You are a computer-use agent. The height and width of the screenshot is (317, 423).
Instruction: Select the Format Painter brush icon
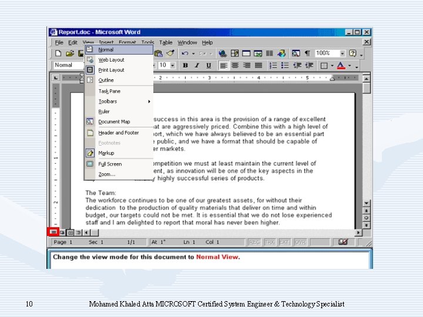pyautogui.click(x=170, y=53)
